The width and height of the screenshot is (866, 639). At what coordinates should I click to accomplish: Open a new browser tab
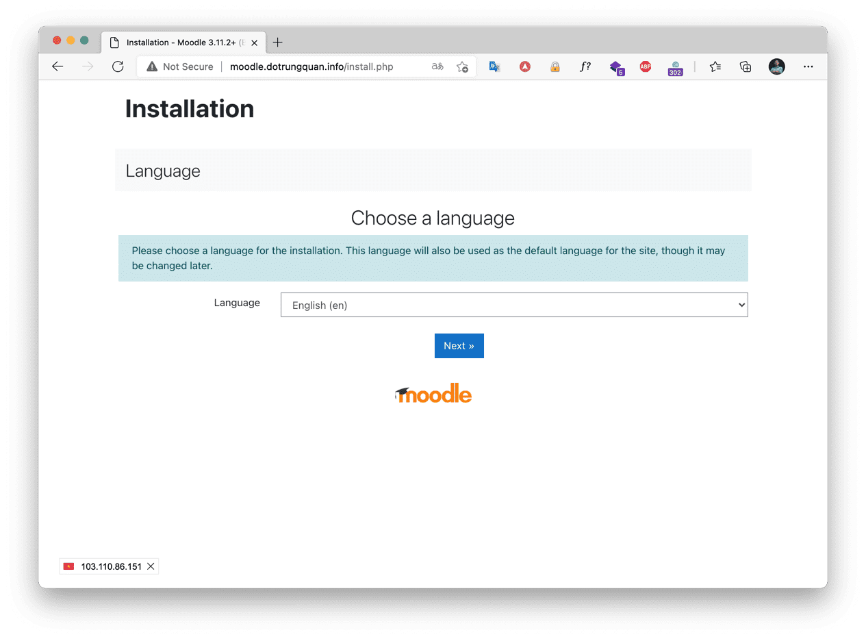(x=277, y=42)
